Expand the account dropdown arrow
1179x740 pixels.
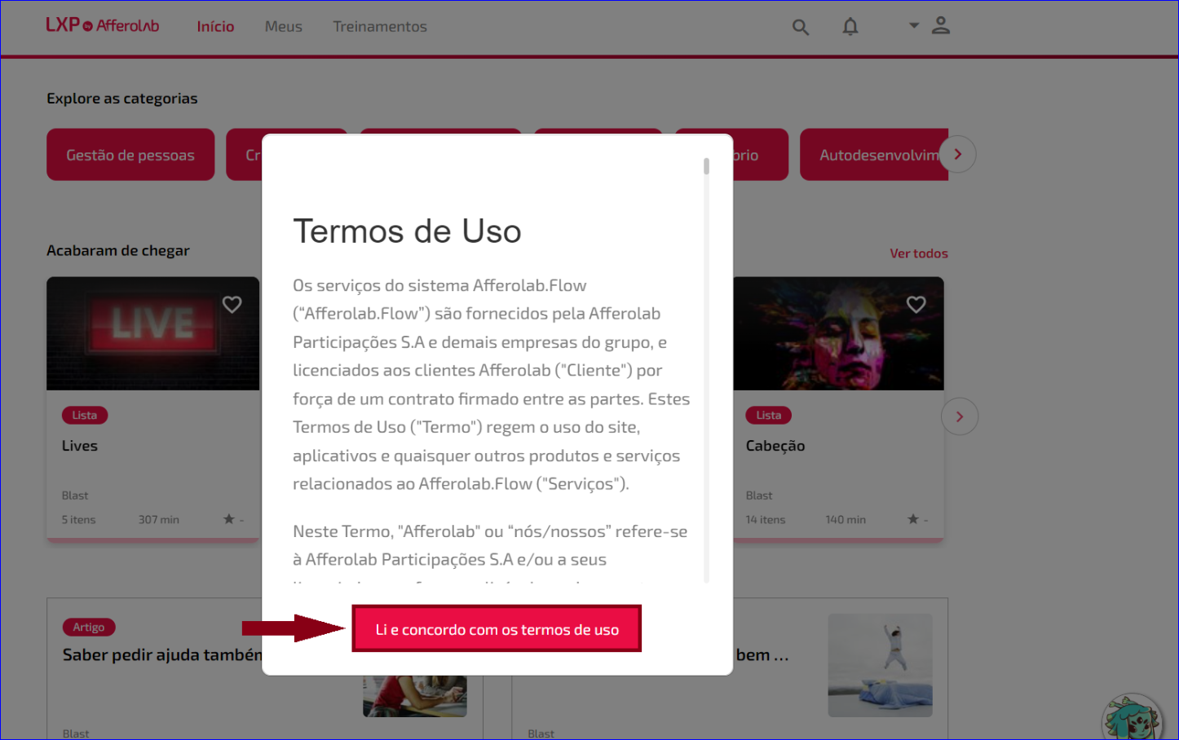tap(914, 25)
